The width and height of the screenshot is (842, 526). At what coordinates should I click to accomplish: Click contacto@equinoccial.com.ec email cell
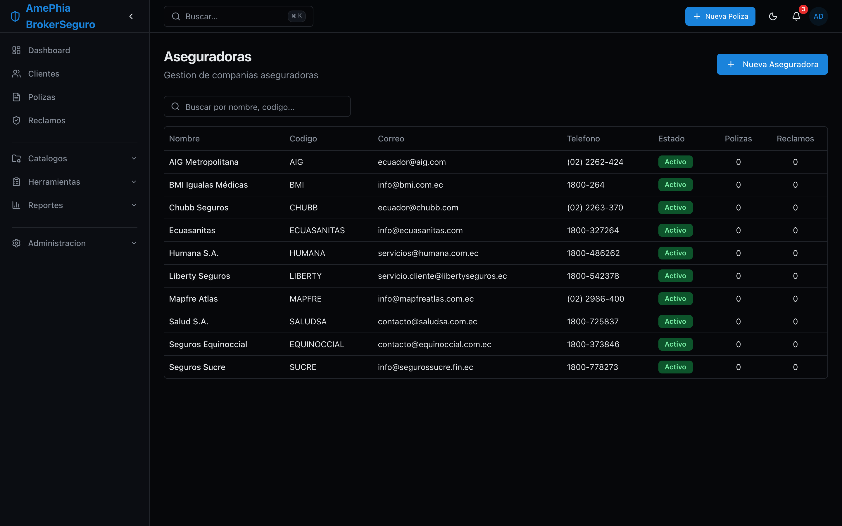point(434,344)
